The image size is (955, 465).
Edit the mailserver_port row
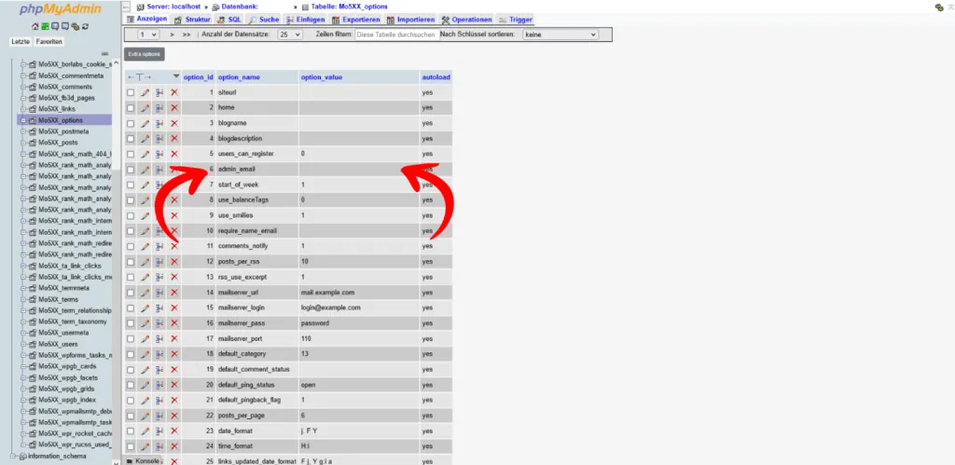pyautogui.click(x=145, y=338)
